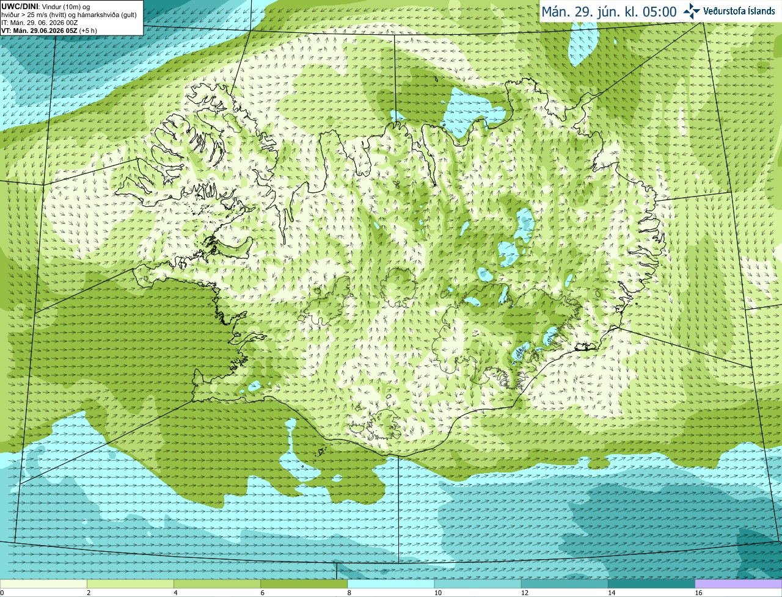
Task: Select the 14–16 m/s dark teal legend swatch
Action: pos(652,584)
